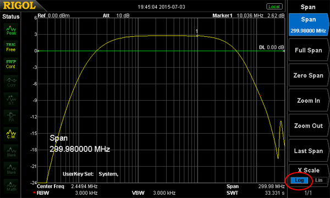
Task: Click the Status panel header
Action: (11, 16)
